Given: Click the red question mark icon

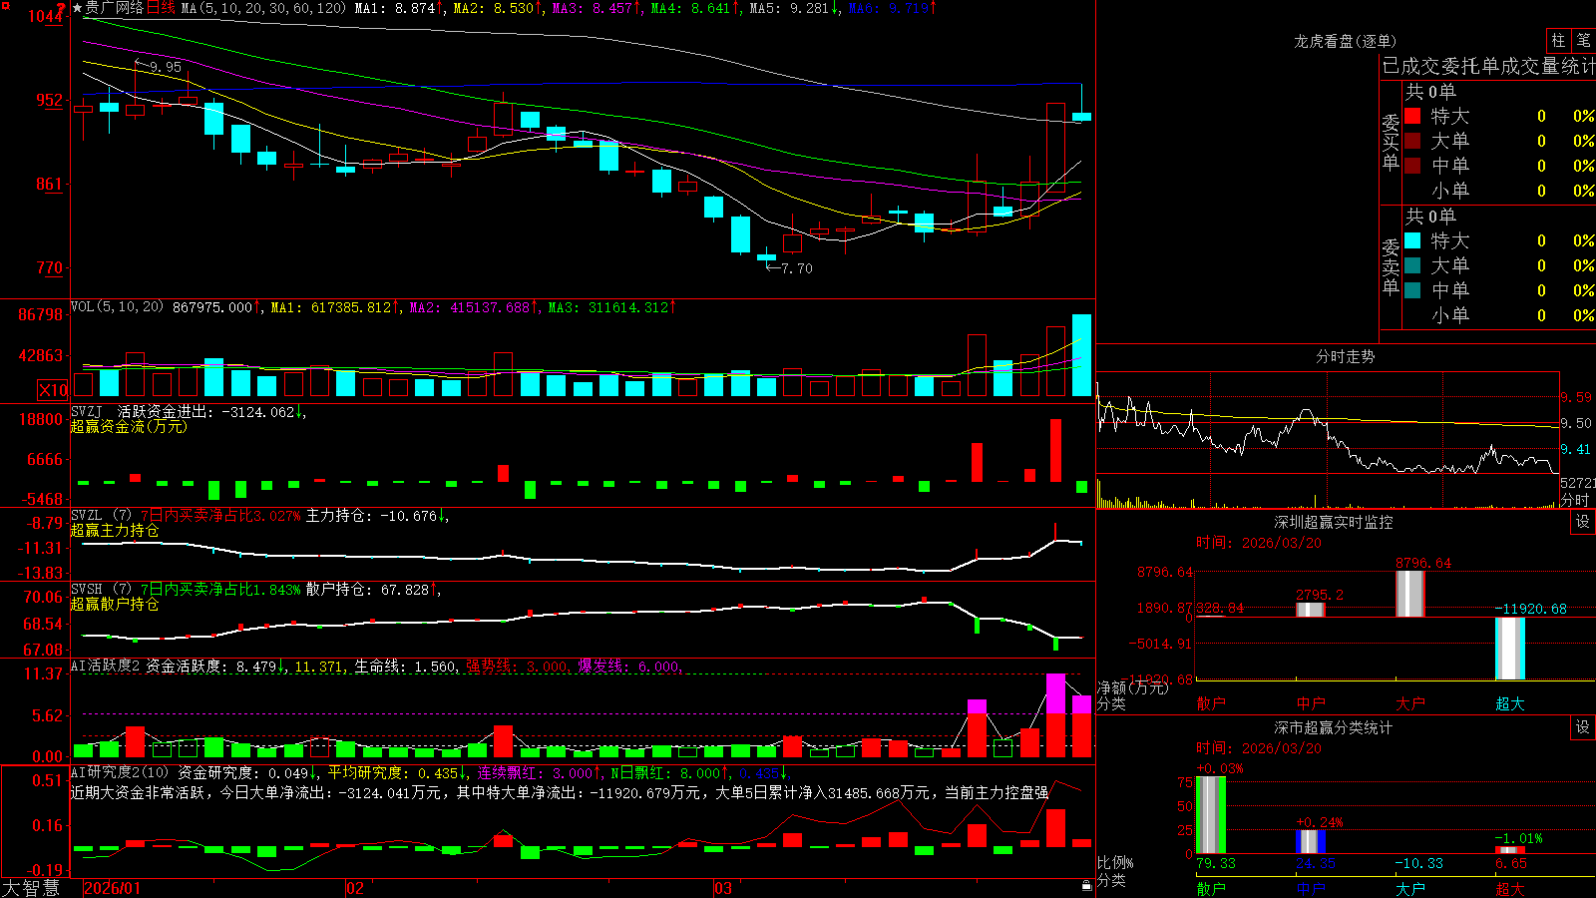Looking at the screenshot, I should 62,8.
